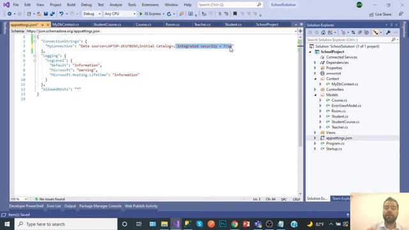The width and height of the screenshot is (409, 230).
Task: Click the Sync with Active Document icon
Action: click(x=353, y=33)
